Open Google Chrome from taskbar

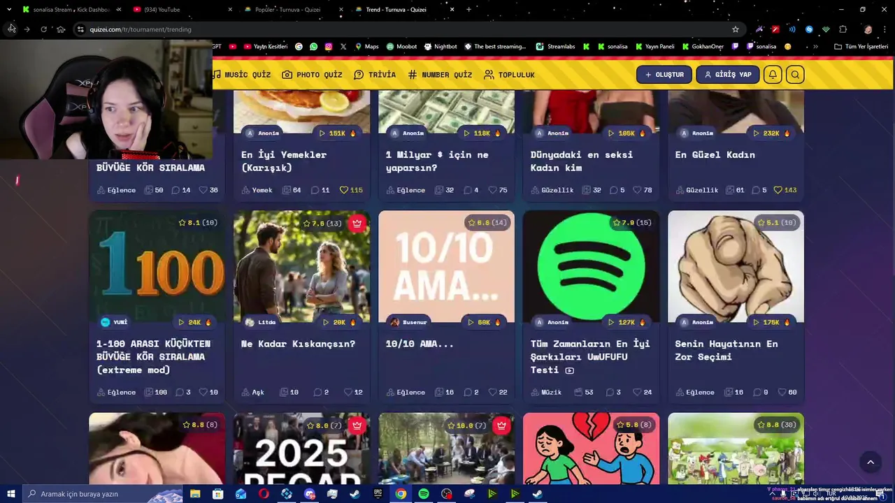(x=401, y=494)
